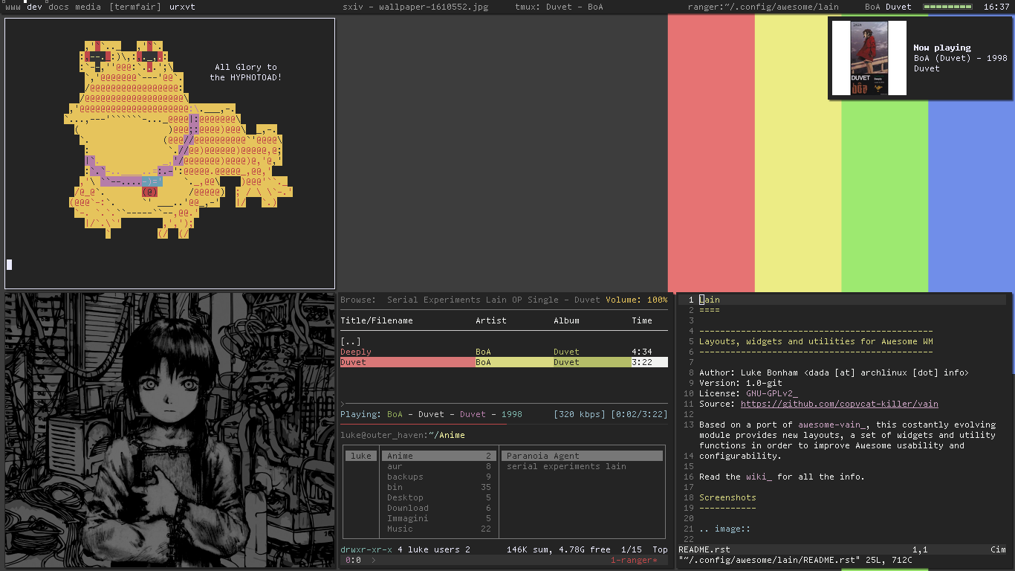Click the [320 kbps] bitrate indicator
The image size is (1015, 571).
click(x=580, y=414)
